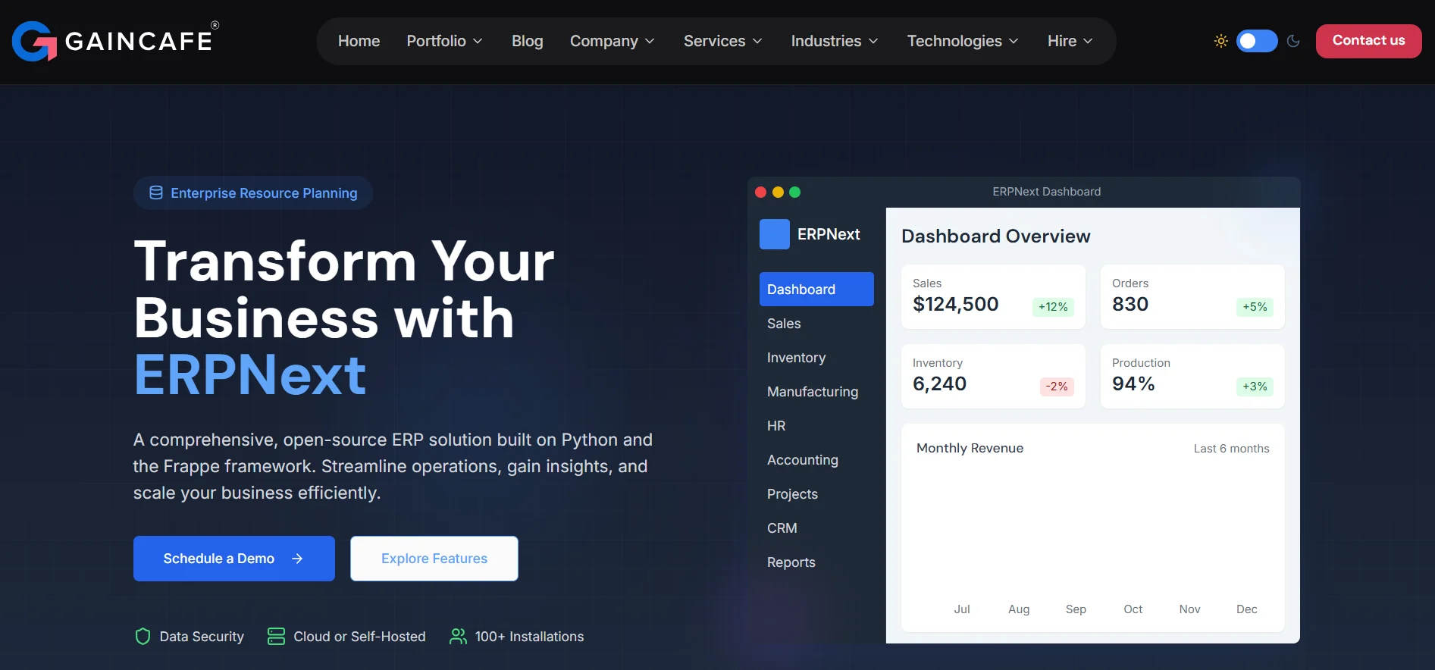This screenshot has width=1435, height=670.
Task: Open the Industries dropdown menu
Action: click(x=834, y=41)
